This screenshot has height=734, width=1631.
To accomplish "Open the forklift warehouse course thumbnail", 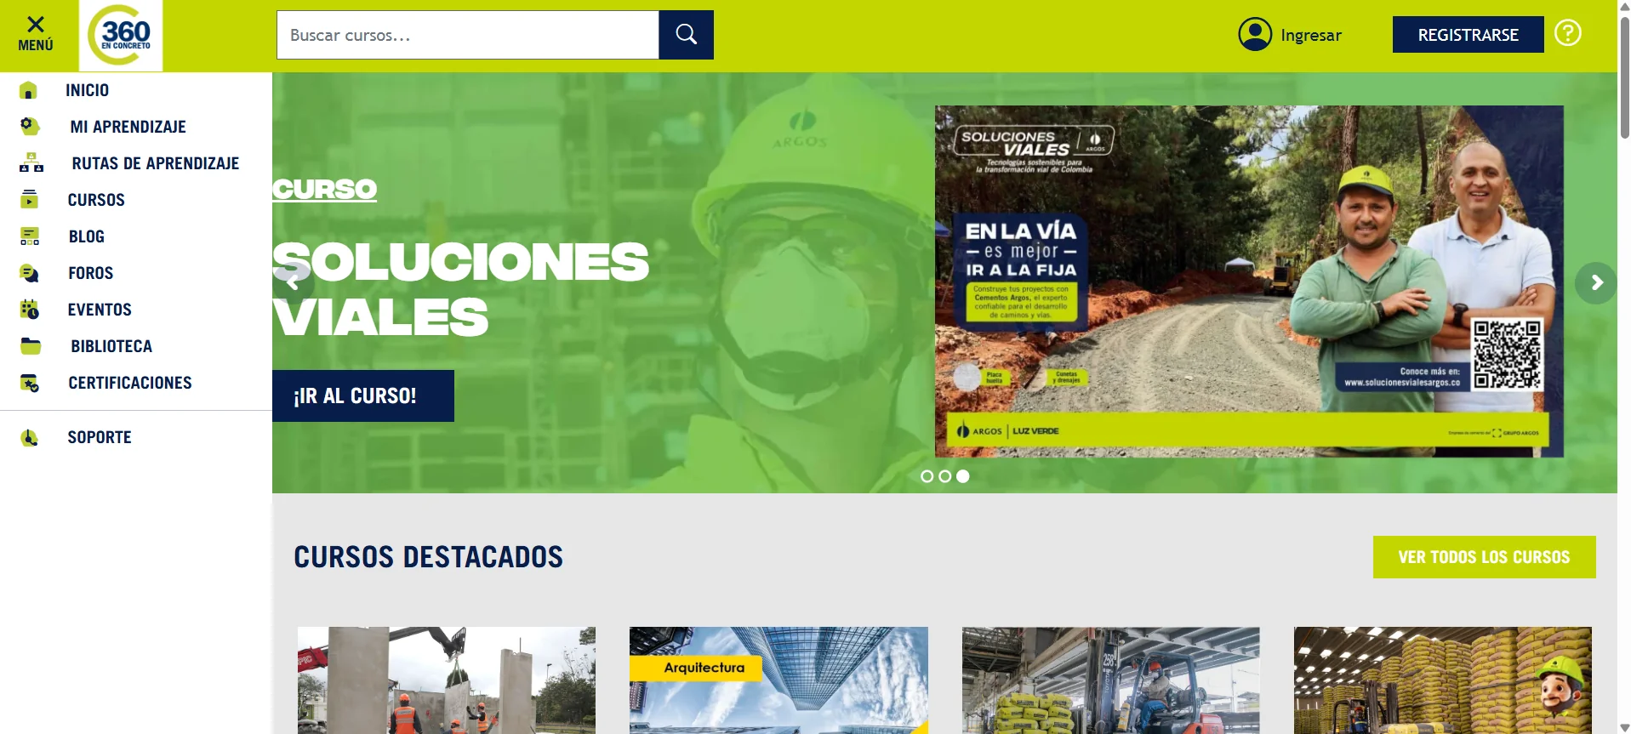I will click(1110, 680).
